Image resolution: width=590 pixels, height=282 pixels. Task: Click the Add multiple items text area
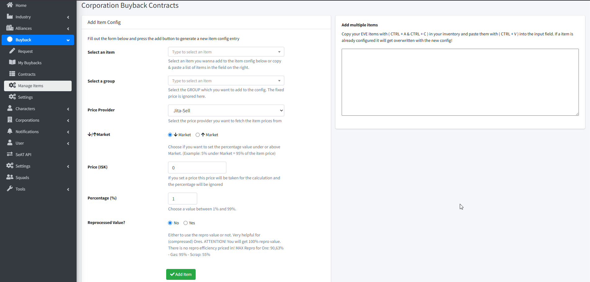[460, 82]
